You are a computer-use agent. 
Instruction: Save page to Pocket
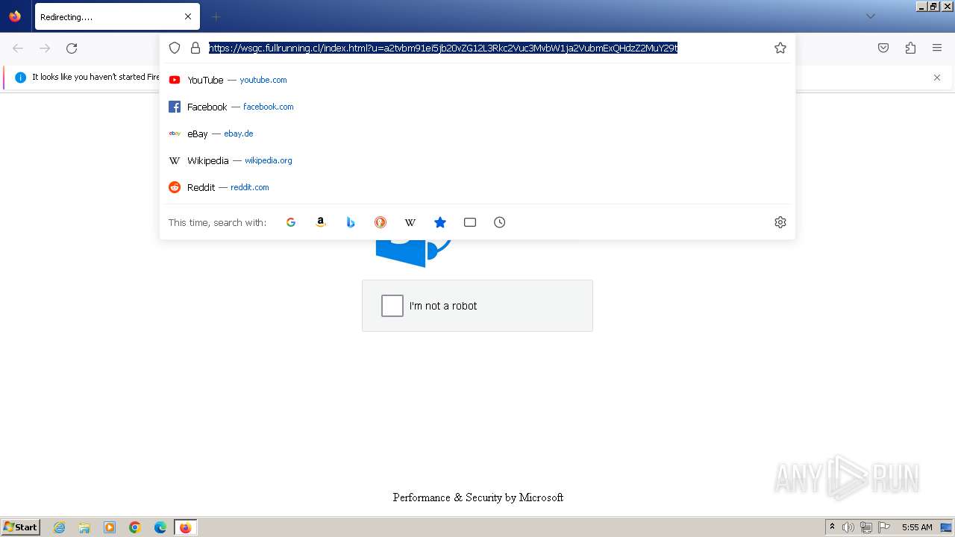point(883,48)
